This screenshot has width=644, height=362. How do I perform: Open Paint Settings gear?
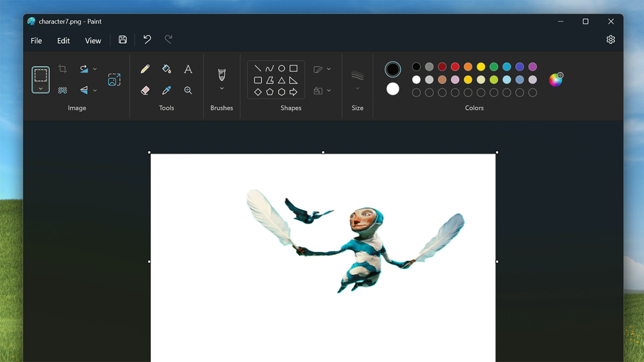pos(611,39)
